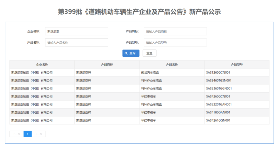Focus the 产品名称 input field

coord(76,43)
